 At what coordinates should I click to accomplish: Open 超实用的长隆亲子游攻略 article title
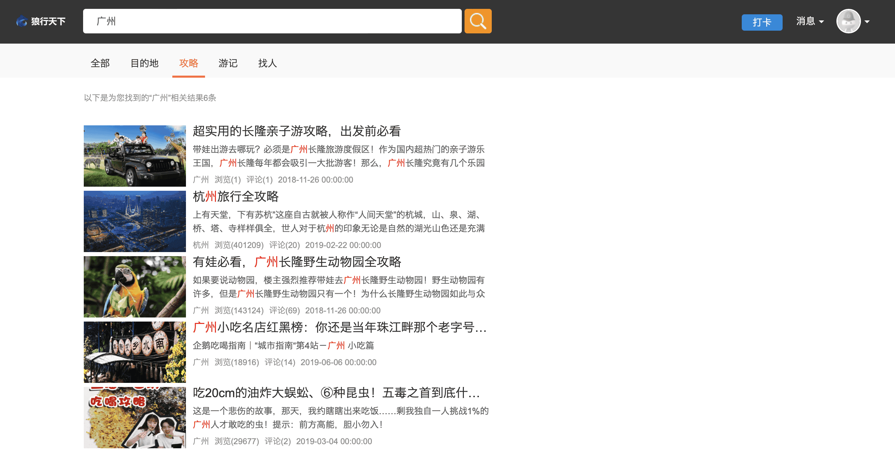coord(296,131)
